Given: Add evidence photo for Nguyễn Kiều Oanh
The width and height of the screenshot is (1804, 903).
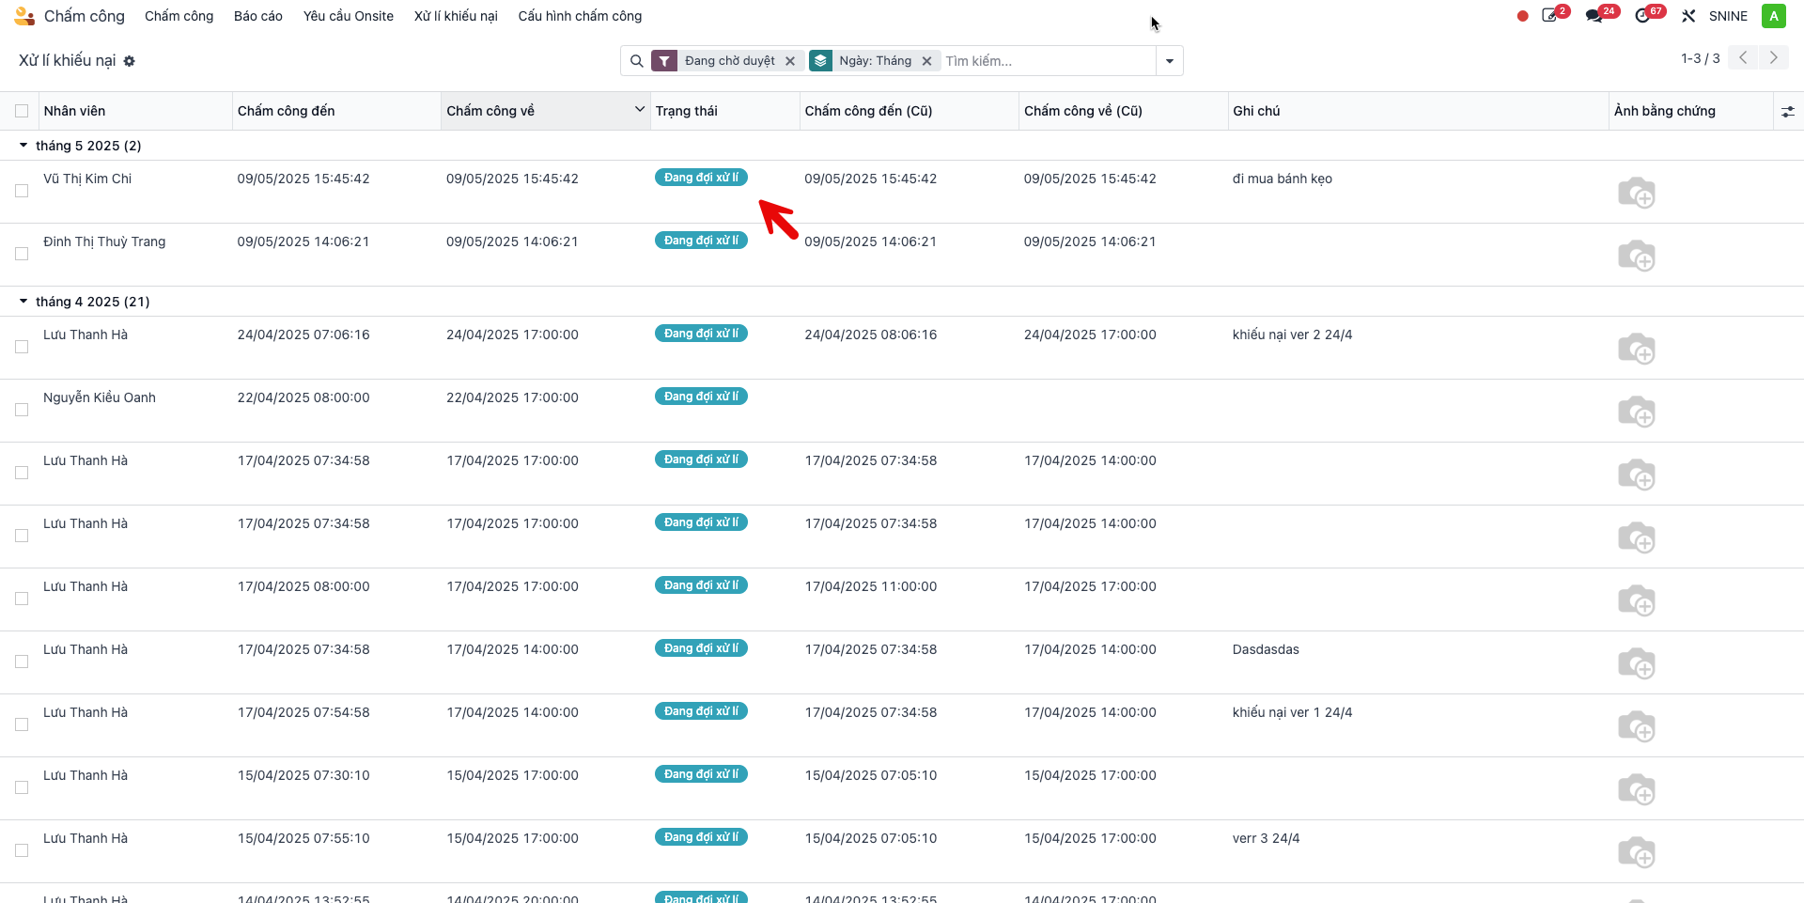Looking at the screenshot, I should pos(1636,412).
